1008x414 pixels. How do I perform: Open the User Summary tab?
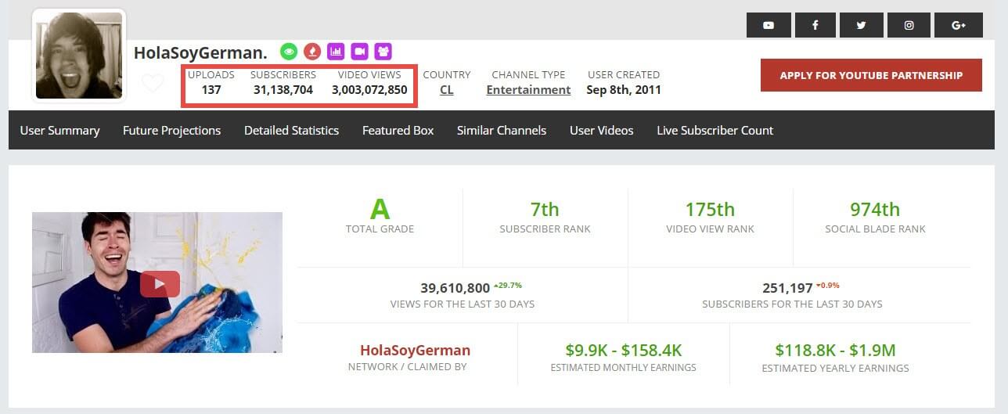coord(59,130)
